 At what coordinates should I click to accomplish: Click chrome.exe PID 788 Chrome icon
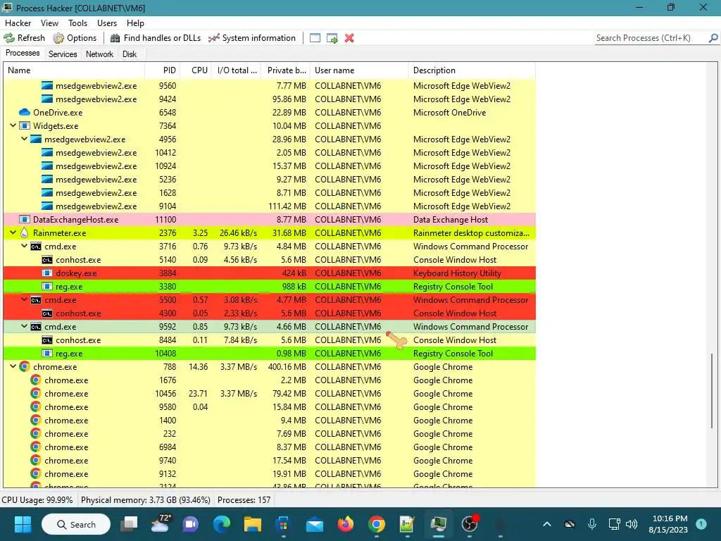25,366
